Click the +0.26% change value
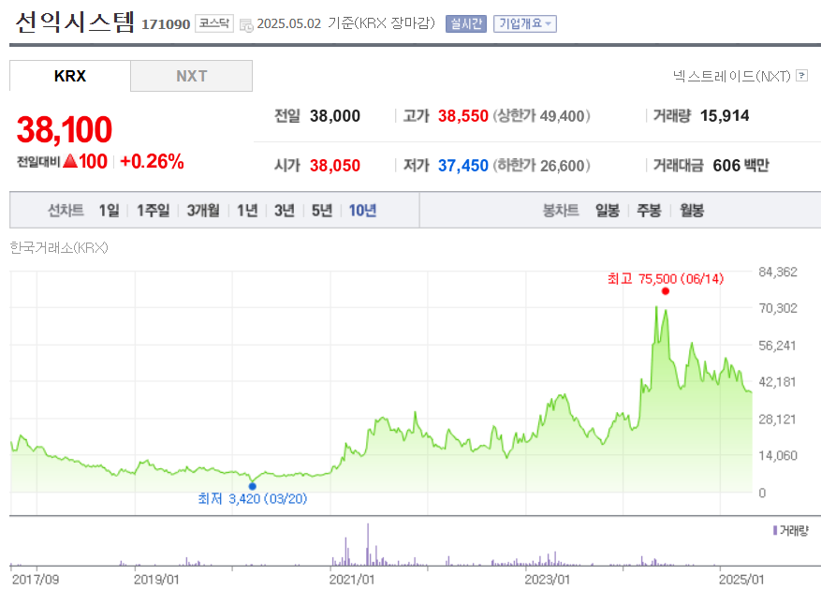 point(152,161)
